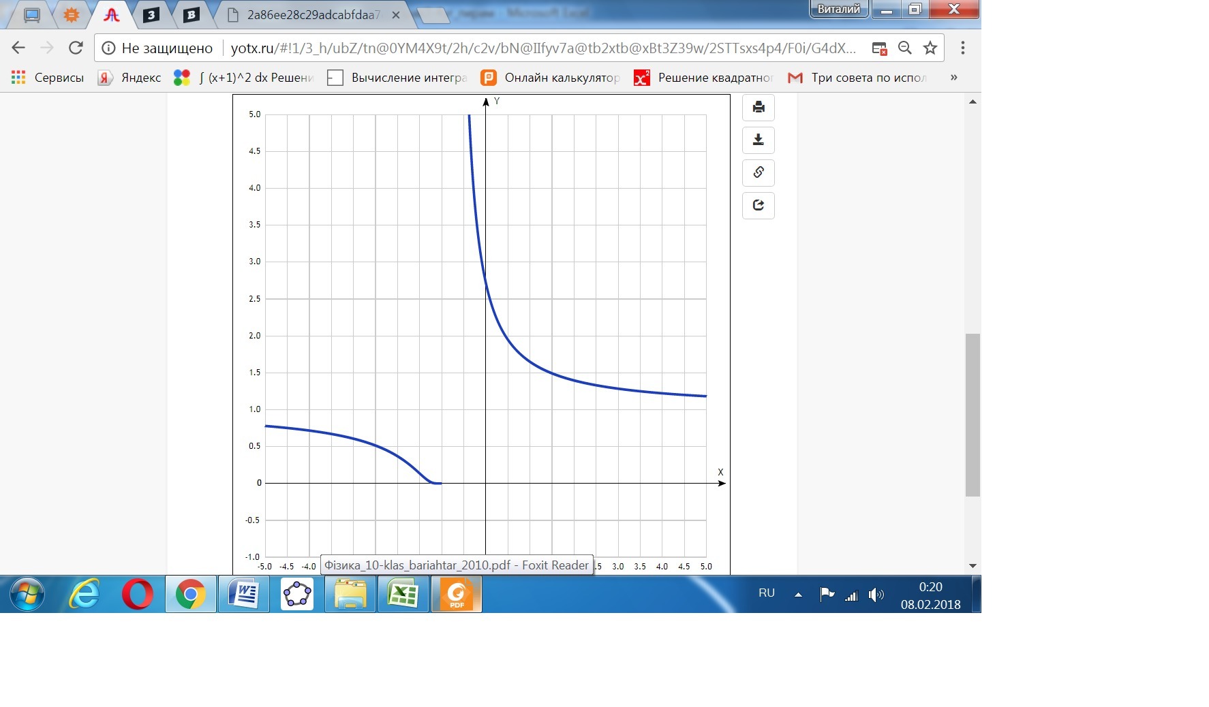
Task: Open Excel from the taskbar
Action: (x=403, y=595)
